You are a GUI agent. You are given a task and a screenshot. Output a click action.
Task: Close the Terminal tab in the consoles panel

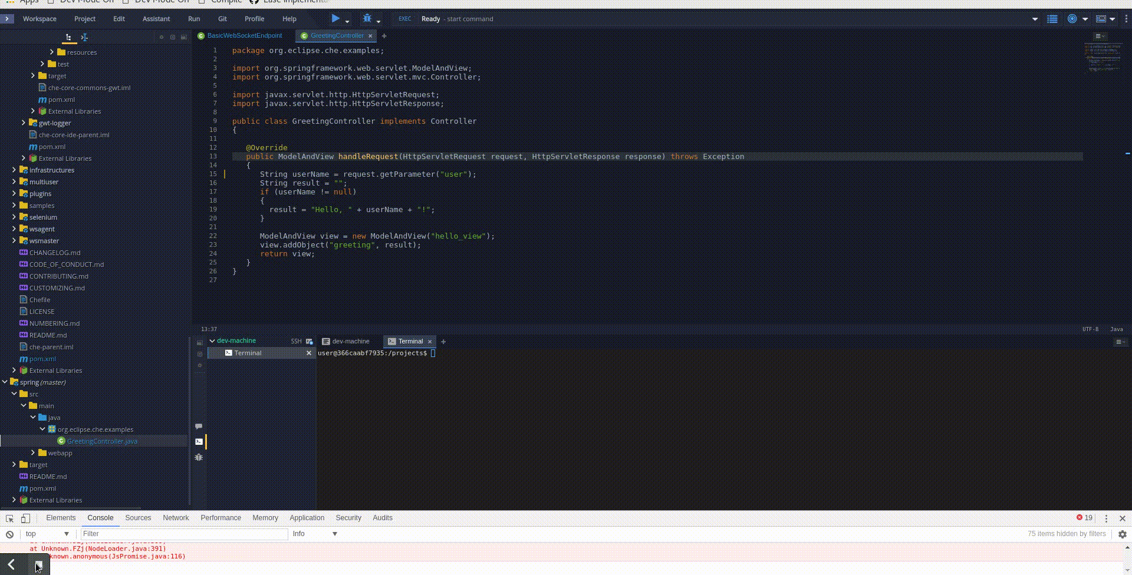[430, 342]
